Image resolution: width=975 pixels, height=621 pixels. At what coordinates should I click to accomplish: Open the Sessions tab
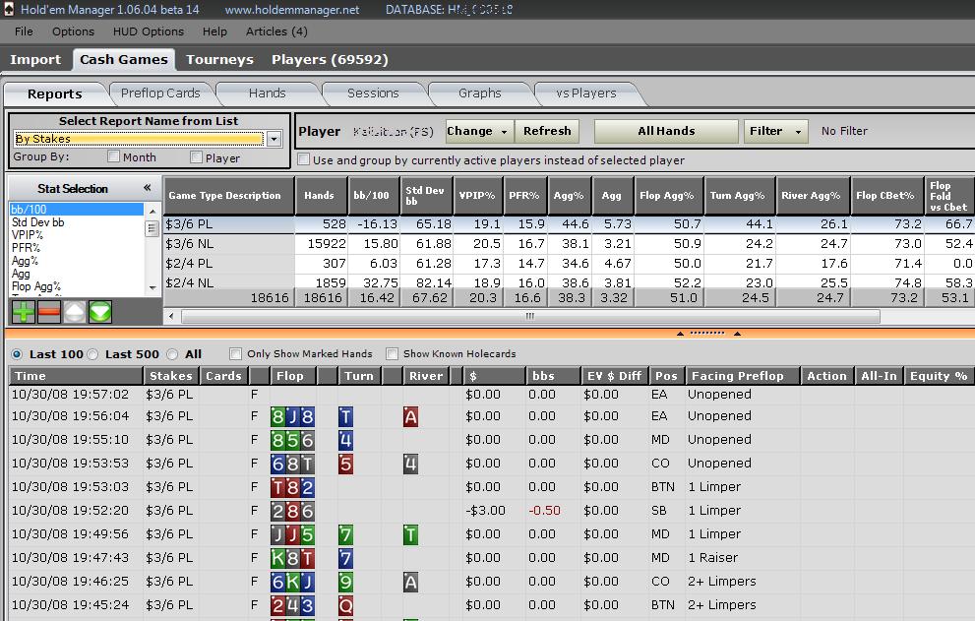(373, 93)
